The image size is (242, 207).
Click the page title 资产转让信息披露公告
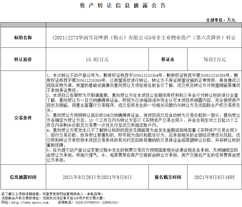pyautogui.click(x=123, y=6)
